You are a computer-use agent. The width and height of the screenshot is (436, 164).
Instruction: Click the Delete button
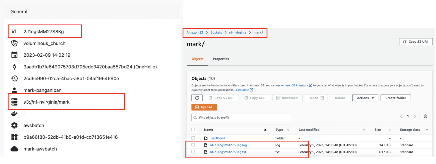pyautogui.click(x=340, y=98)
